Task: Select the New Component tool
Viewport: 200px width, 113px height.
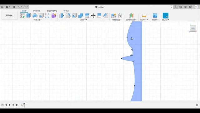Action: point(113,16)
